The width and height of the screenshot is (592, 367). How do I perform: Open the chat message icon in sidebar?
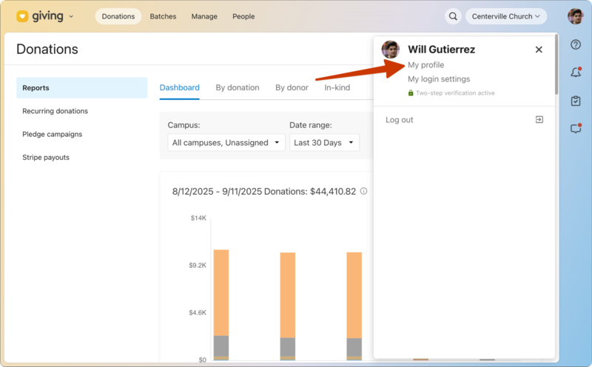click(x=576, y=129)
